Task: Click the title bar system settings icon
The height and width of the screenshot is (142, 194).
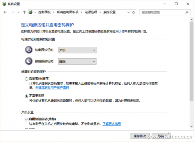Action: click(4, 4)
